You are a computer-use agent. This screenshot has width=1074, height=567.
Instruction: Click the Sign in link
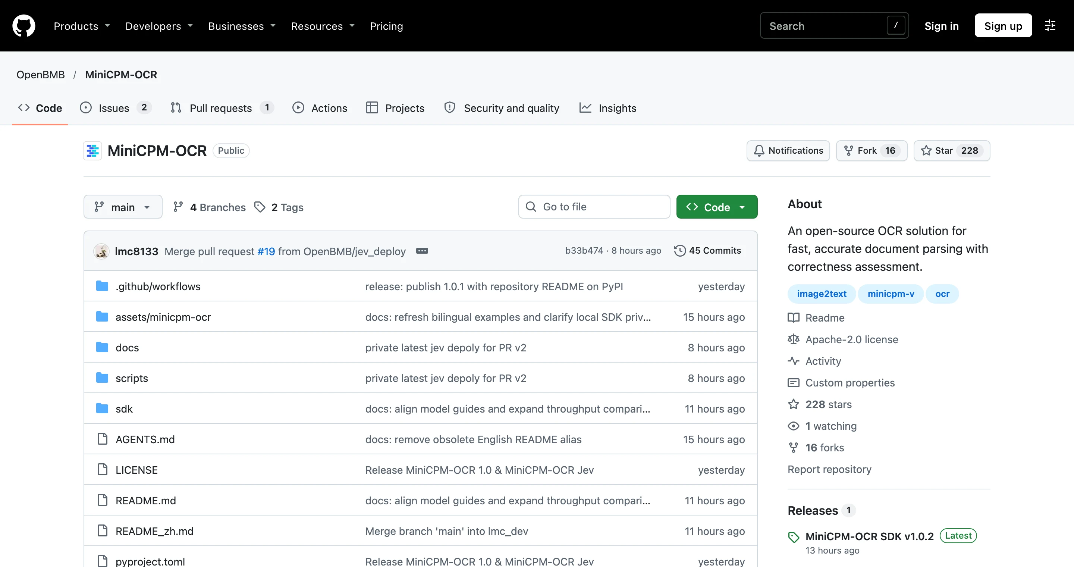[941, 26]
